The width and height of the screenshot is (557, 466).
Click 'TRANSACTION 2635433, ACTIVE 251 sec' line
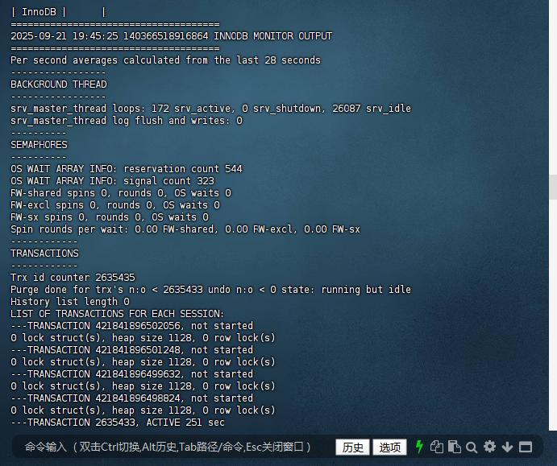pyautogui.click(x=118, y=422)
